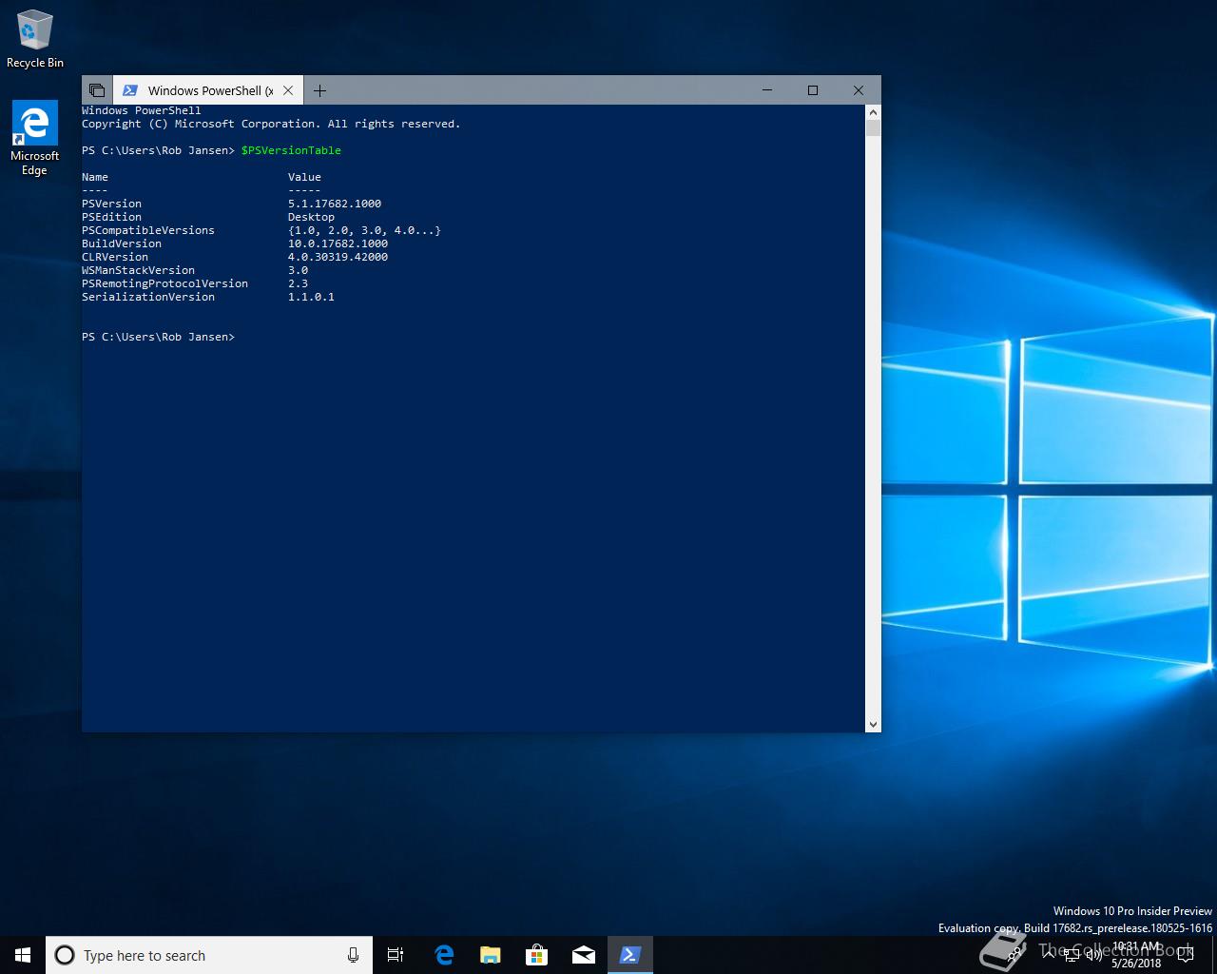Image resolution: width=1217 pixels, height=974 pixels.
Task: Minimize the PowerShell window
Action: coord(768,90)
